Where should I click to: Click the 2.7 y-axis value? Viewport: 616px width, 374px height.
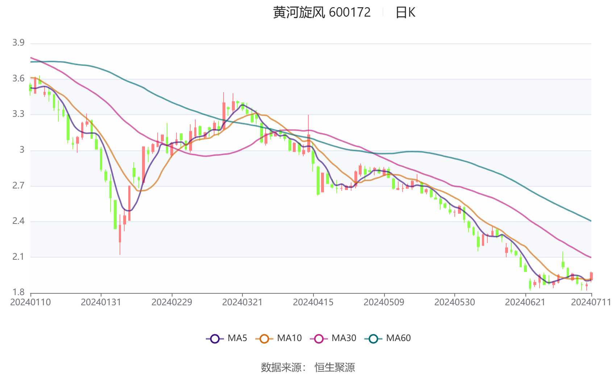point(18,186)
